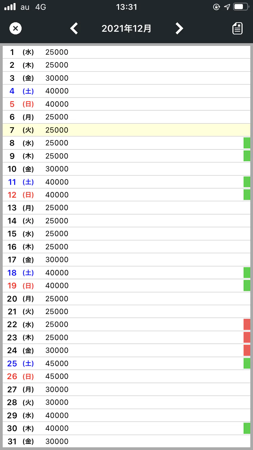This screenshot has width=253, height=450.
Task: Click the green marker on day 11
Action: coord(247,182)
